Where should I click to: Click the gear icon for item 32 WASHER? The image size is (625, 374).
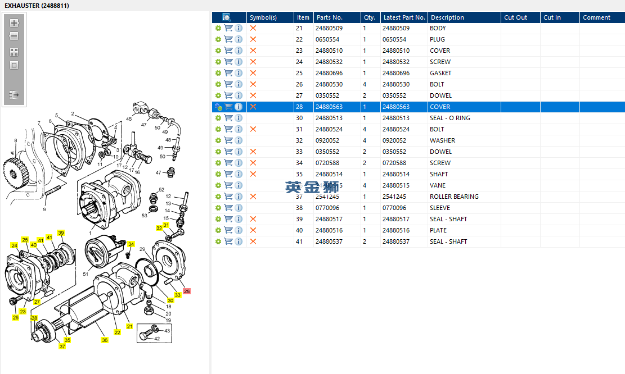[x=218, y=140]
